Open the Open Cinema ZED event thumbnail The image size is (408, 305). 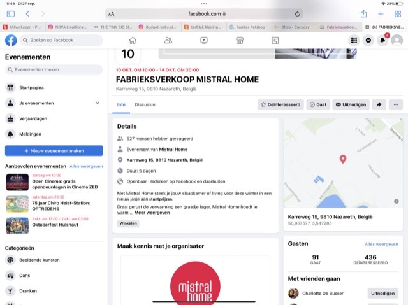coord(17,182)
